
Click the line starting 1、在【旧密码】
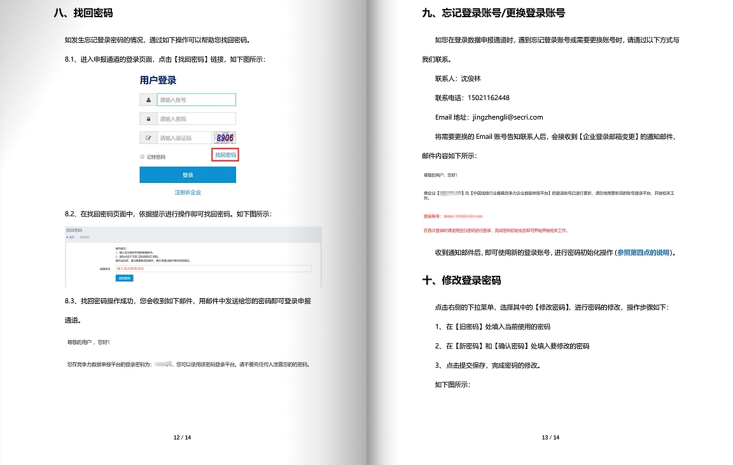click(x=492, y=327)
